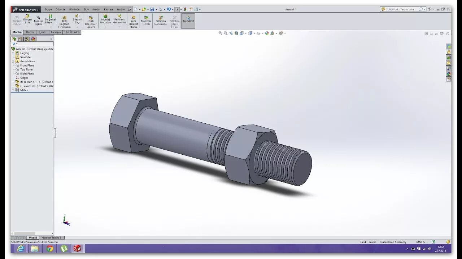This screenshot has width=462, height=259.
Task: Toggle the Anında3B Instant3D button
Action: pos(188,21)
